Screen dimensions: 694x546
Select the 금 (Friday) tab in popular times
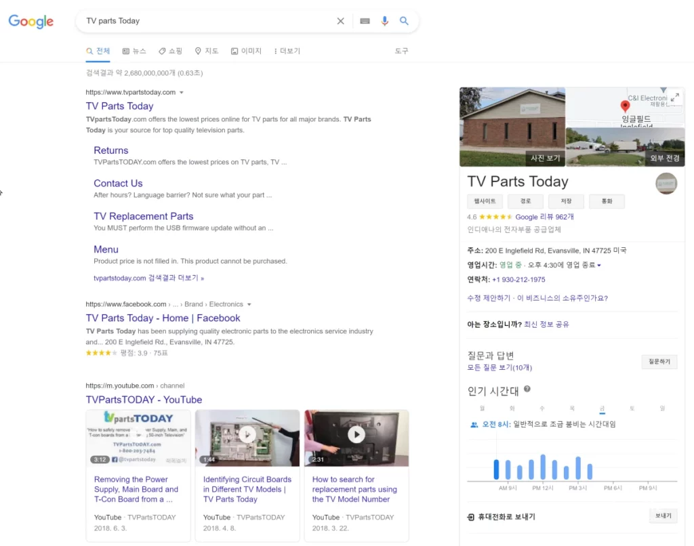click(602, 409)
